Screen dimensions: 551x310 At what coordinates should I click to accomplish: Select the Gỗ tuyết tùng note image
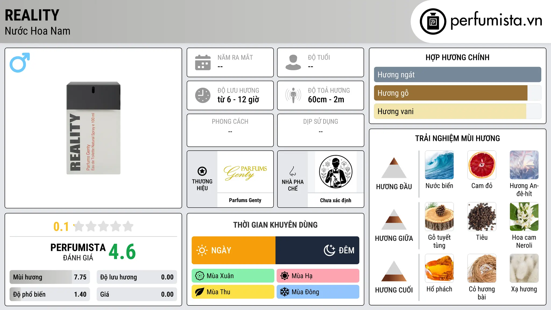point(439,217)
